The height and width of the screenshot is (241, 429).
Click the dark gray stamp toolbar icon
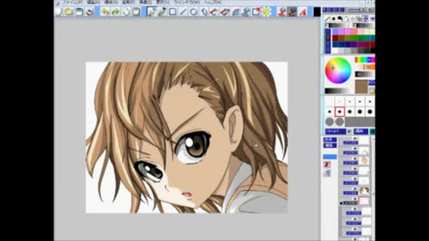[x=292, y=12]
